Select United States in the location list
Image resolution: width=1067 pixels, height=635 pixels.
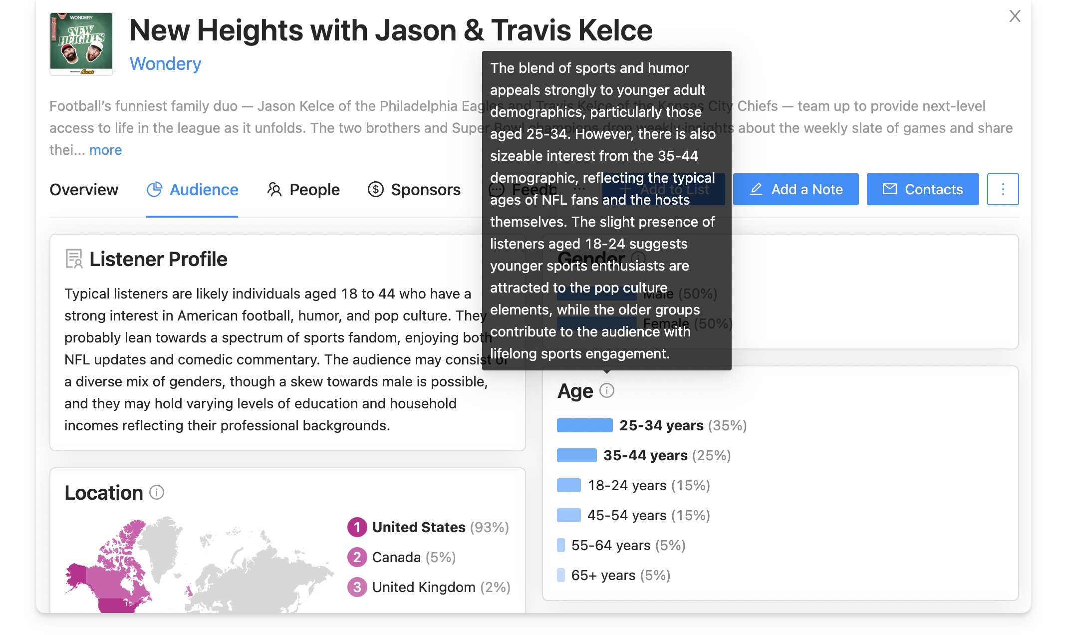click(x=418, y=527)
